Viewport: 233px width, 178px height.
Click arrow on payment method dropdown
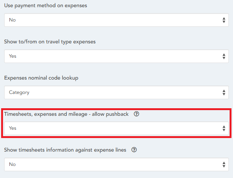click(224, 20)
